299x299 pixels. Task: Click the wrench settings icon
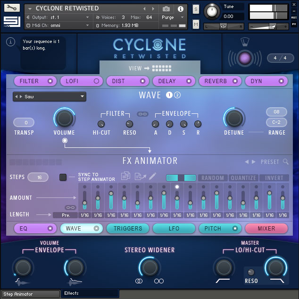[13, 8]
